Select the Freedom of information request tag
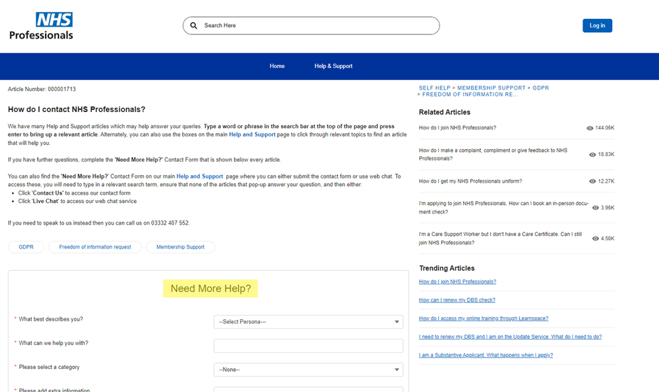The width and height of the screenshot is (659, 392). pos(95,247)
